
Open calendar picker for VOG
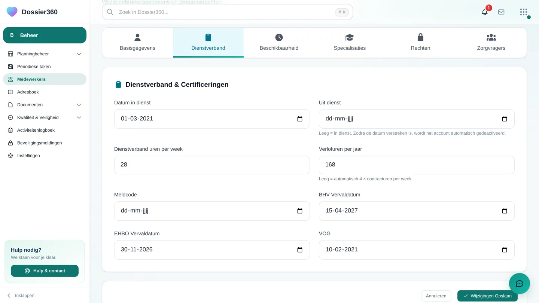(x=505, y=250)
